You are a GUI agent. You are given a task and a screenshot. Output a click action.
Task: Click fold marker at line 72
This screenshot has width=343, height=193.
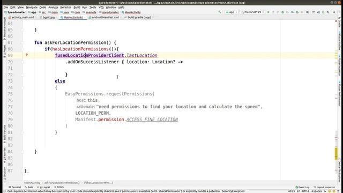[x=23, y=75]
